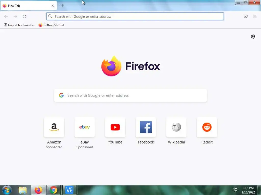The height and width of the screenshot is (195, 261).
Task: Restore down the Firefox window
Action: coord(245,2)
